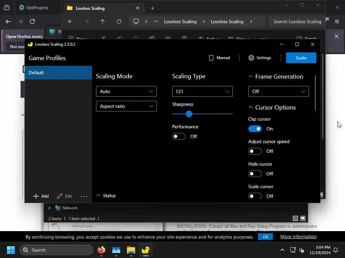Switch Explorer to details view icon
Image resolution: width=345 pixels, height=258 pixels.
(x=295, y=218)
